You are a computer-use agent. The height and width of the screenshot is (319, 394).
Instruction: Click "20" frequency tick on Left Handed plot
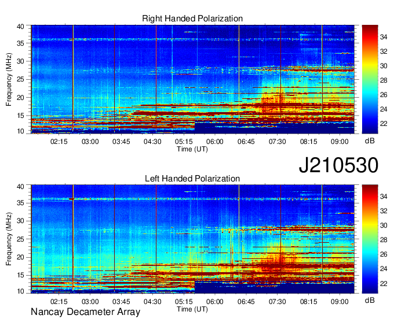pos(20,257)
